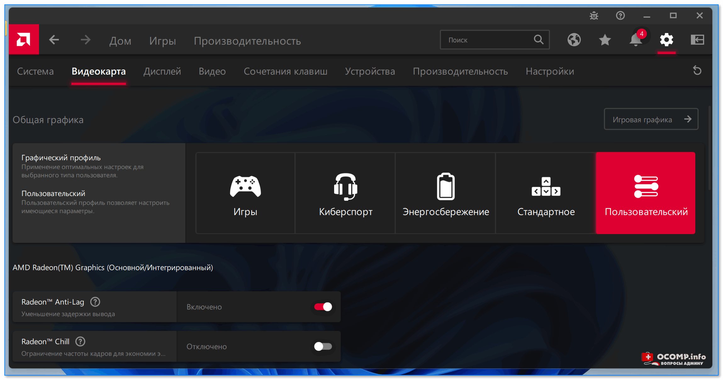Switch to the Видеокарта tab
This screenshot has width=723, height=380.
(98, 71)
